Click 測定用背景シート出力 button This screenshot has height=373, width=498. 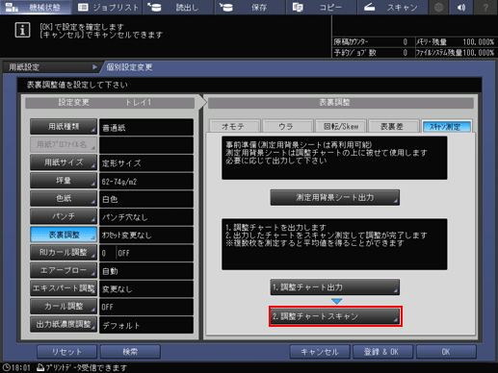point(335,197)
